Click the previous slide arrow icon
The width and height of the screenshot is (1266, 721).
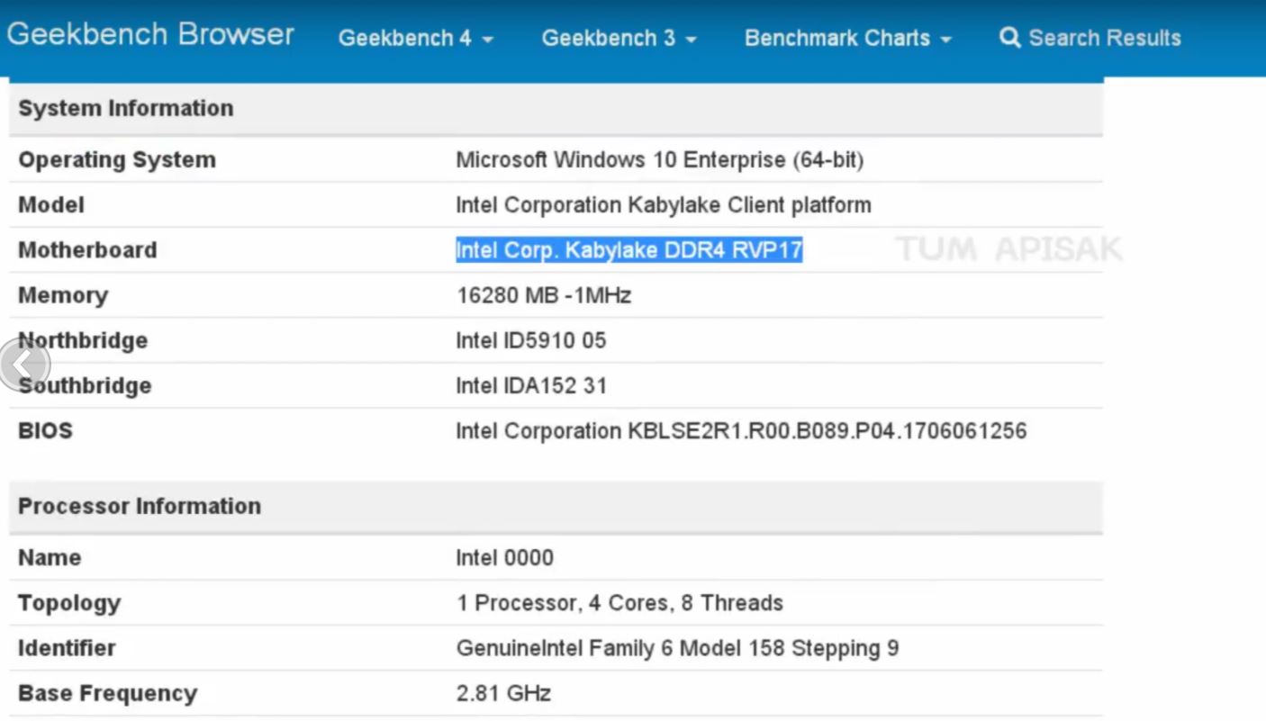[x=23, y=365]
